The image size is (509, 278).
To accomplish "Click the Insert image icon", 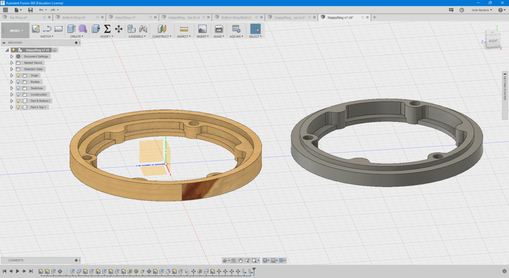I will (x=202, y=29).
